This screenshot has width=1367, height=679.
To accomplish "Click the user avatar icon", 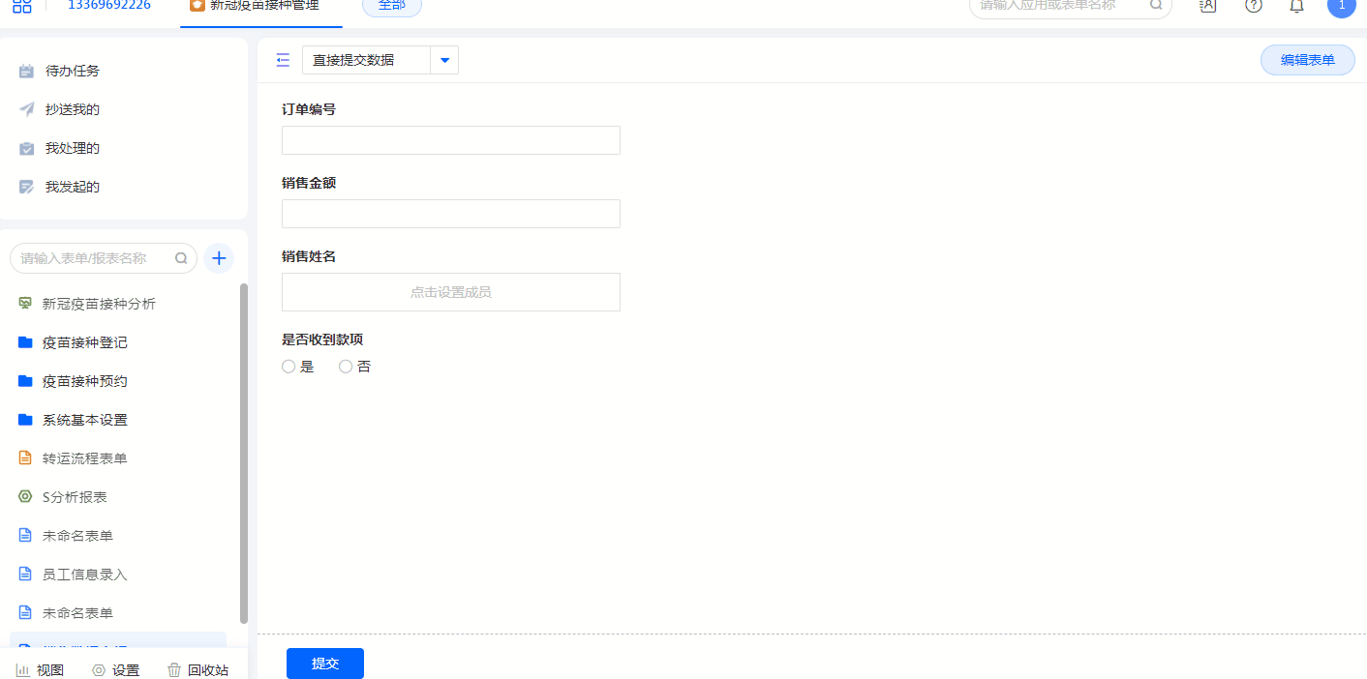I will tap(1341, 6).
